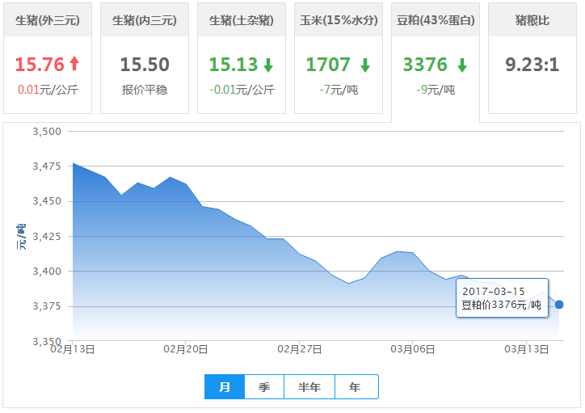
Task: Click the 03月06日 axis label
Action: [413, 349]
